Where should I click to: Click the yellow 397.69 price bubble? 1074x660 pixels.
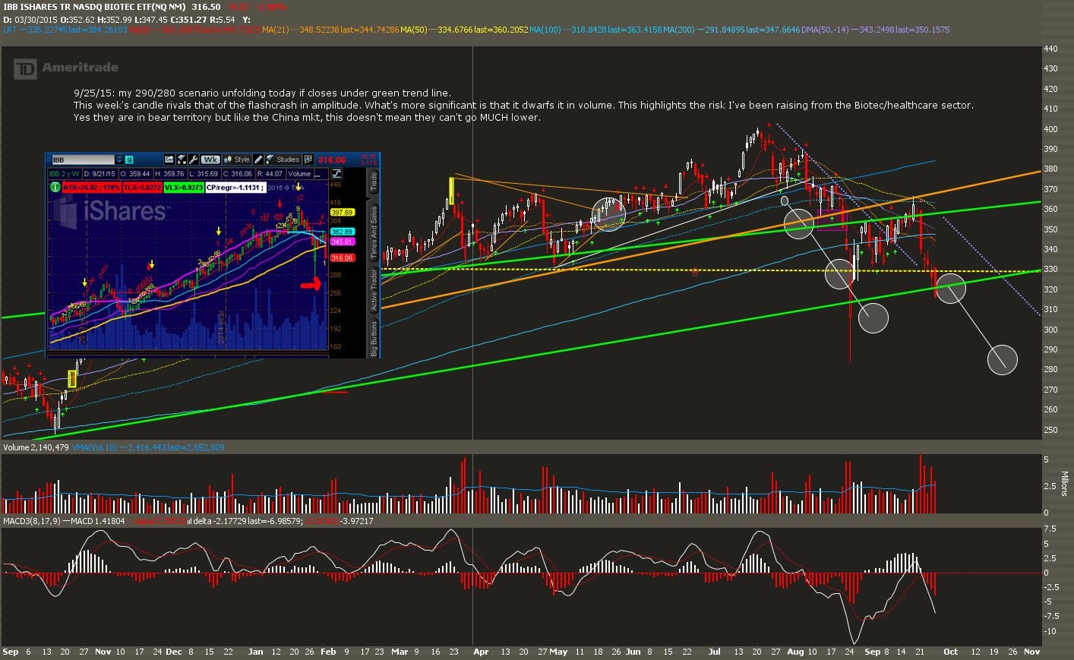pos(342,213)
